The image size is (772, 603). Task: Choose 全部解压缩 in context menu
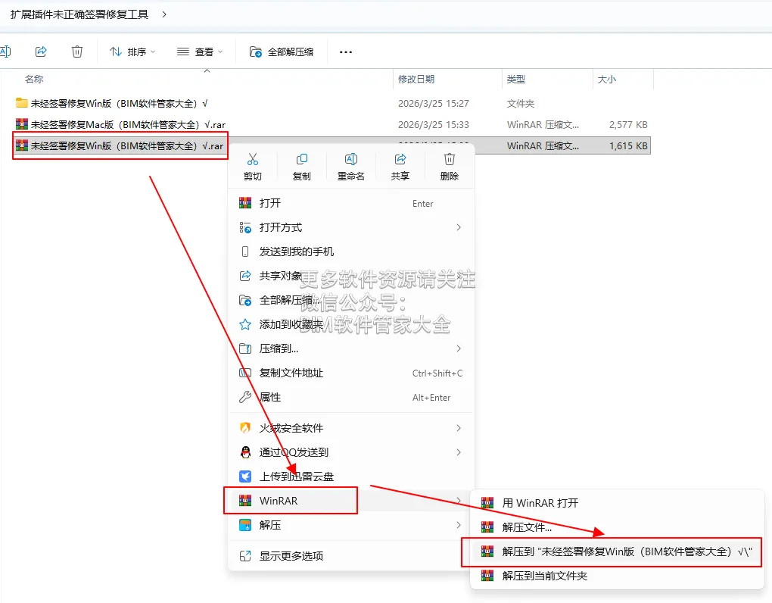click(351, 300)
